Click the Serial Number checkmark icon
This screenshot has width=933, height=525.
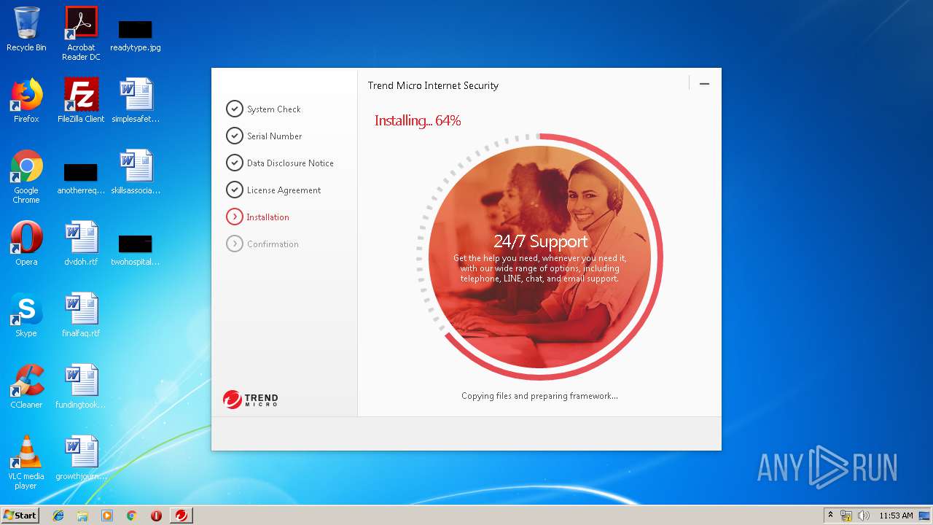click(234, 136)
